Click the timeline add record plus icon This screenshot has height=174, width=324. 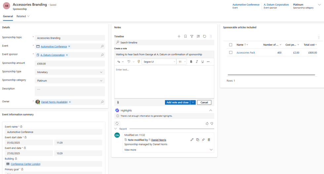click(179, 36)
